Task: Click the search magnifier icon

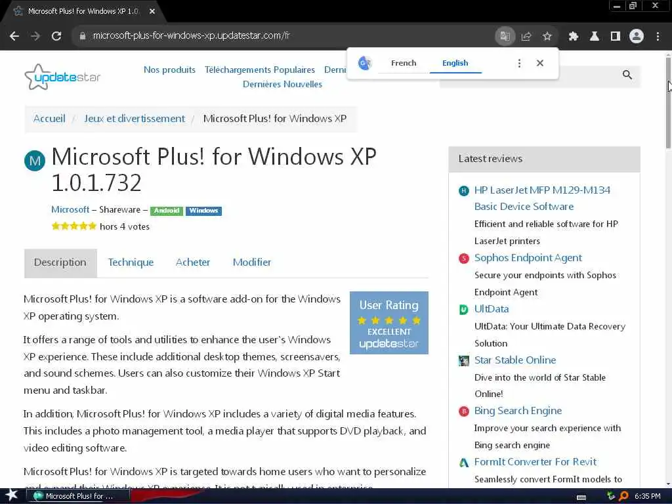Action: (x=627, y=75)
